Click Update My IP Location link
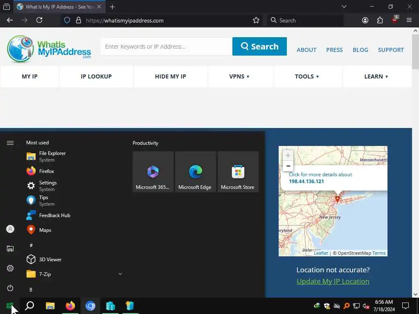Viewport: 419px width, 314px height. click(x=333, y=281)
